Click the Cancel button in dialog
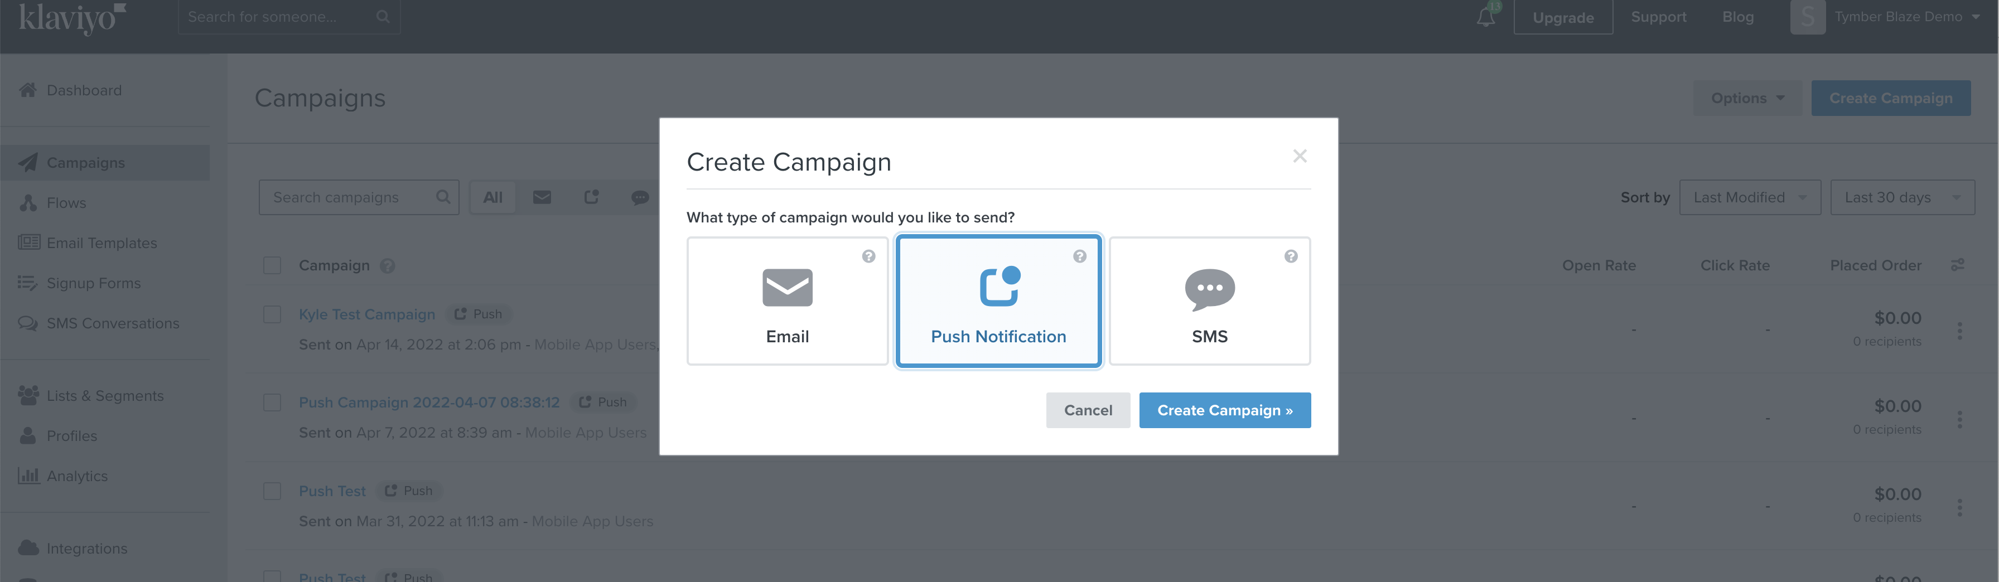 [1087, 410]
